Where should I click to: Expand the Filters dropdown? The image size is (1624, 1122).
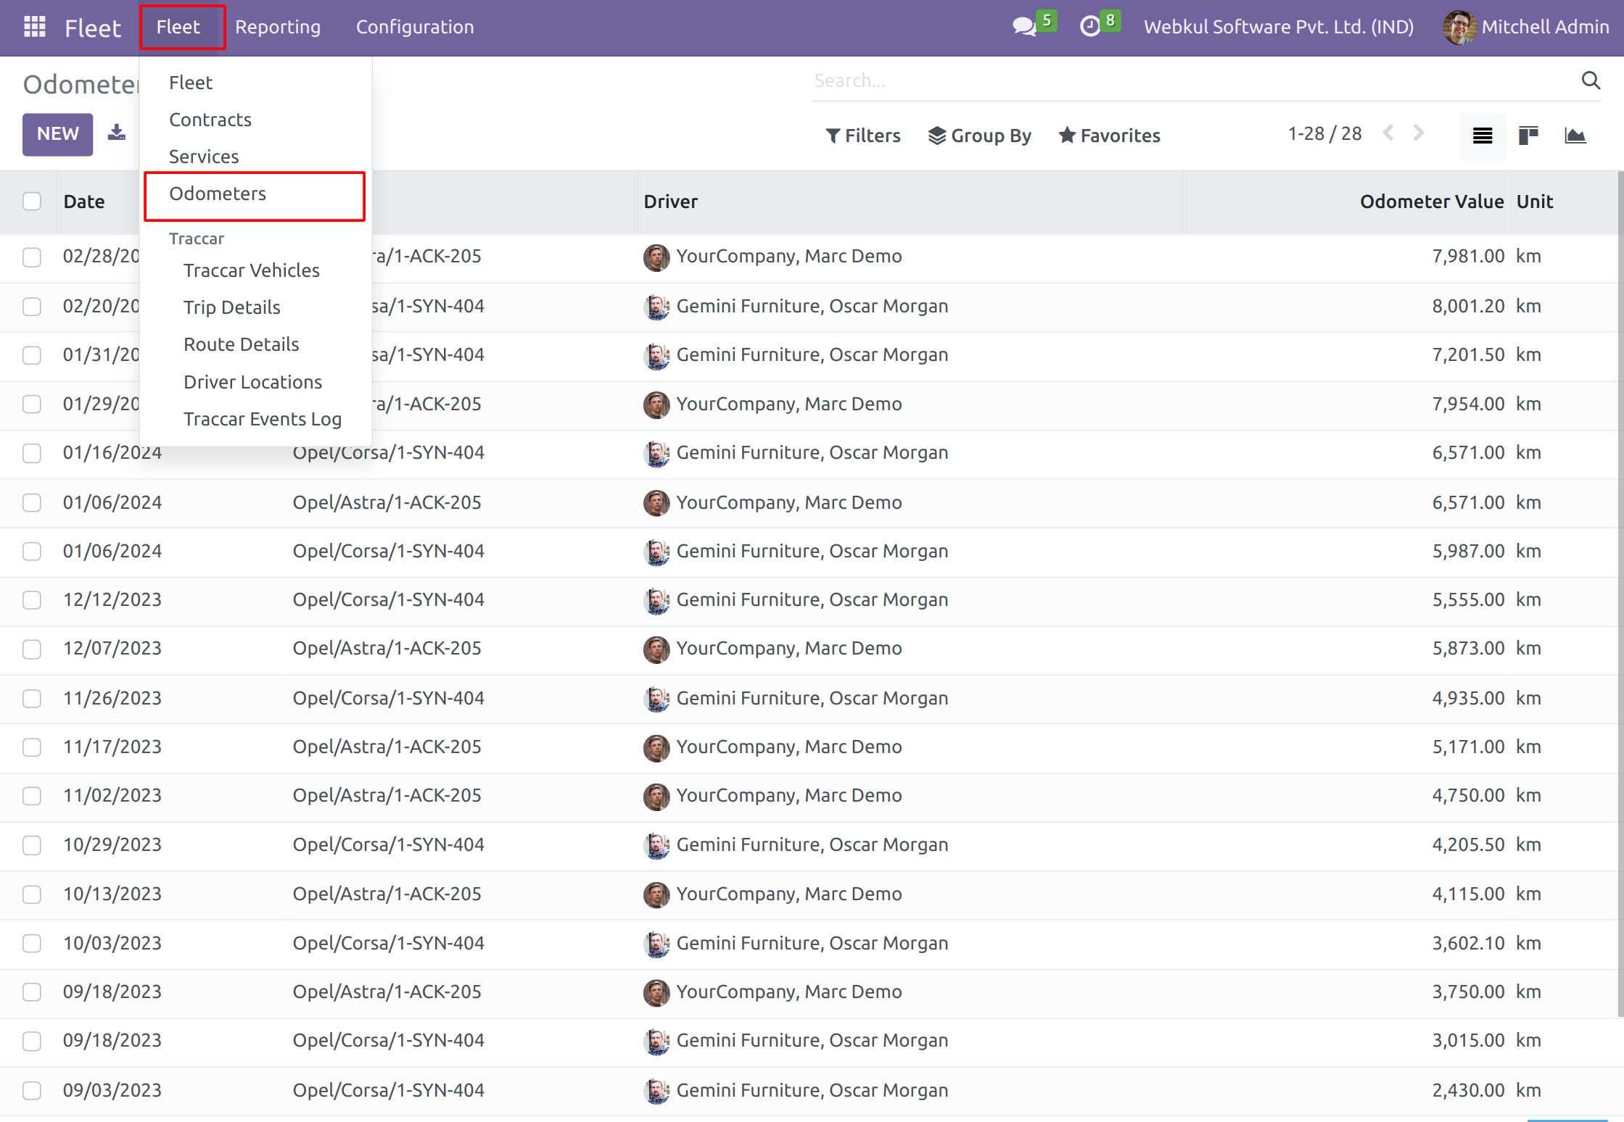pos(863,136)
